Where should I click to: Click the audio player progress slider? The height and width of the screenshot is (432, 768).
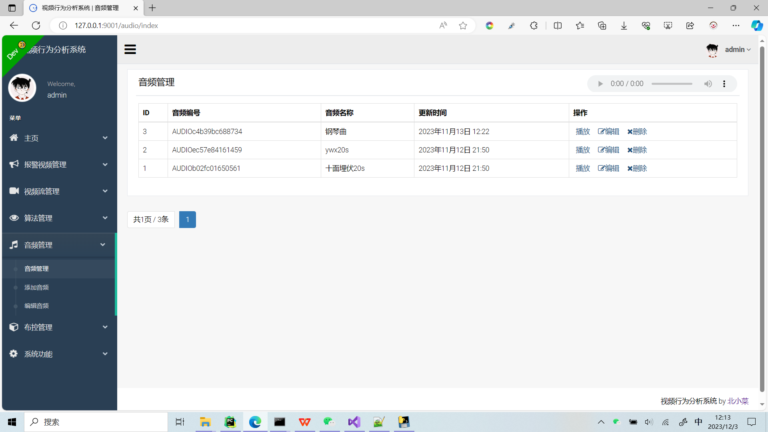pyautogui.click(x=672, y=84)
